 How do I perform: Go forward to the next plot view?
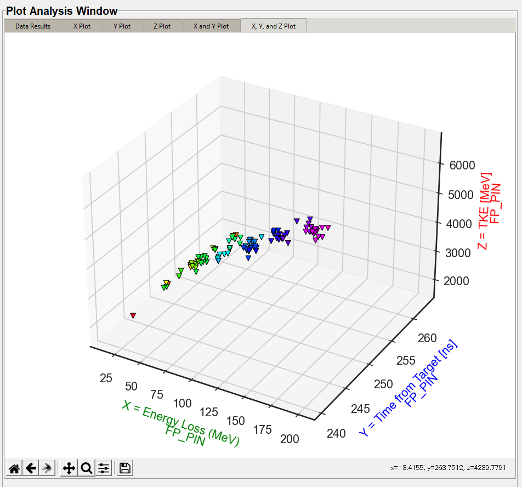pyautogui.click(x=48, y=468)
